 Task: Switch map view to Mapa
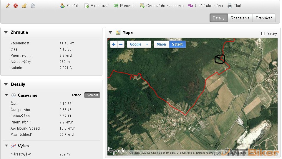161,44
